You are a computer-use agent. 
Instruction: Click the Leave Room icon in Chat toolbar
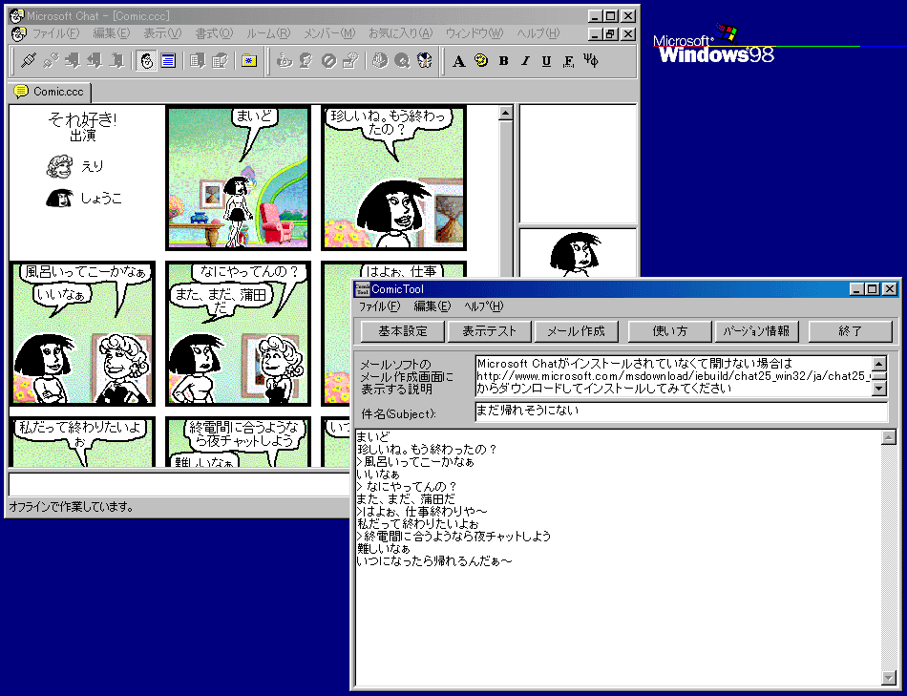click(95, 60)
